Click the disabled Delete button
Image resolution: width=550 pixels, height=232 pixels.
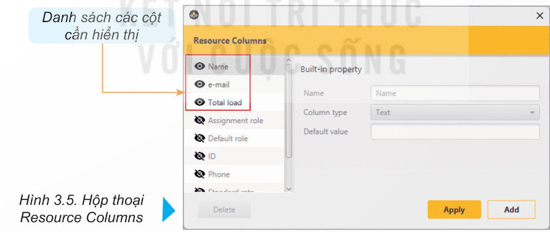pyautogui.click(x=224, y=210)
